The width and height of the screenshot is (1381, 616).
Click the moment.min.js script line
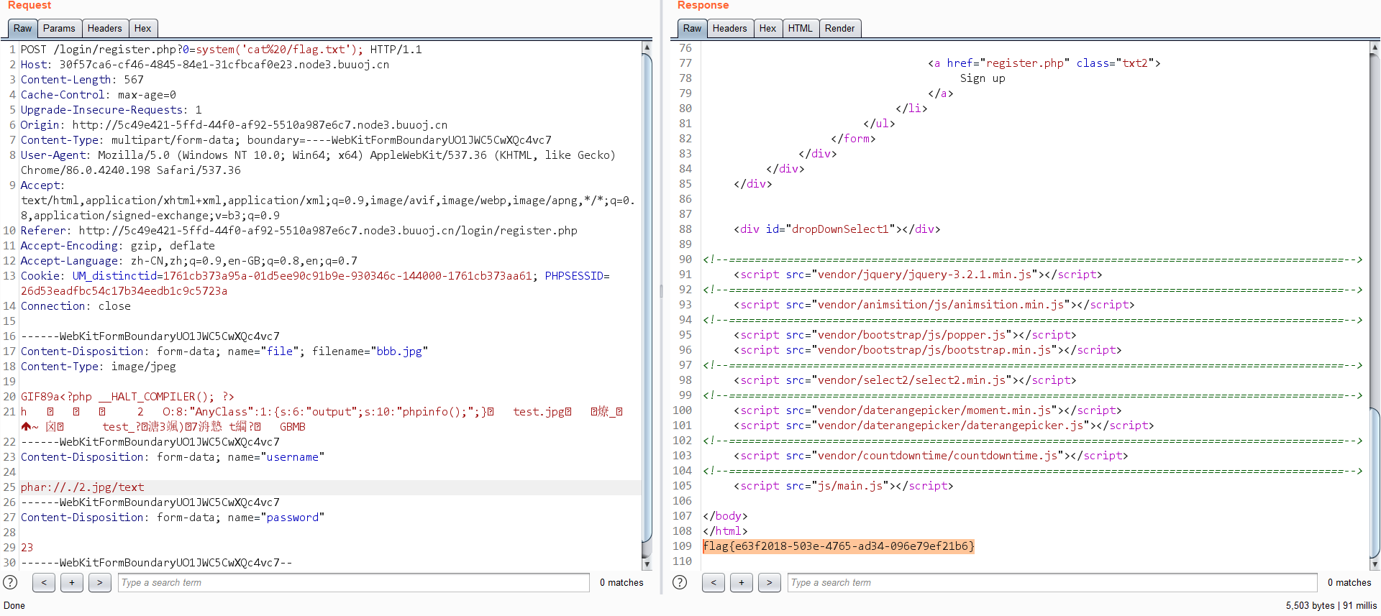927,410
